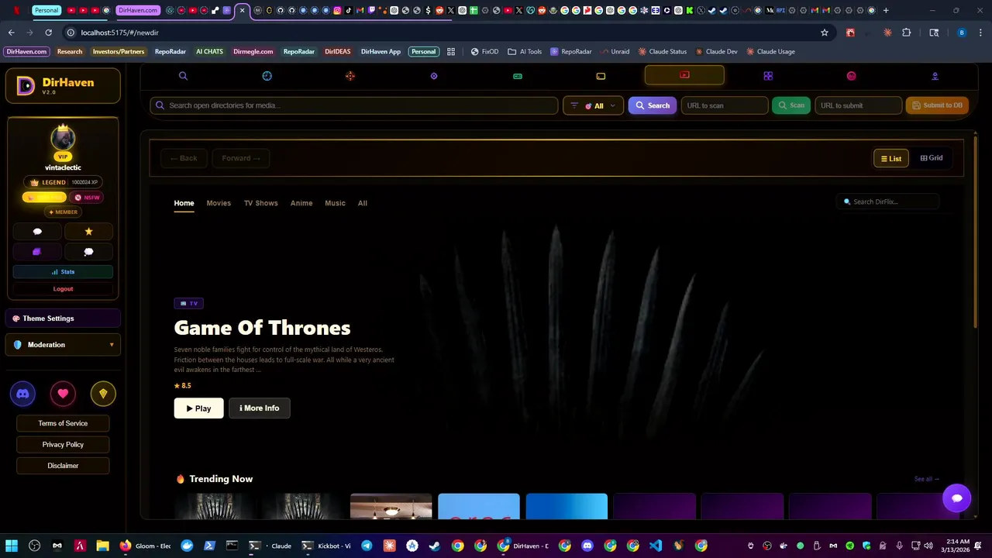Click the green Scan button
Image resolution: width=992 pixels, height=558 pixels.
[791, 105]
